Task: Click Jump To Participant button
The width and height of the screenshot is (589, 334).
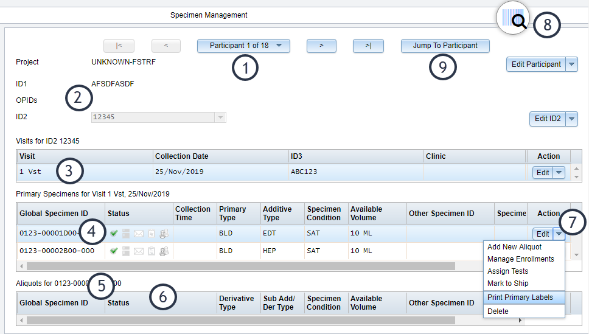Action: [x=445, y=46]
